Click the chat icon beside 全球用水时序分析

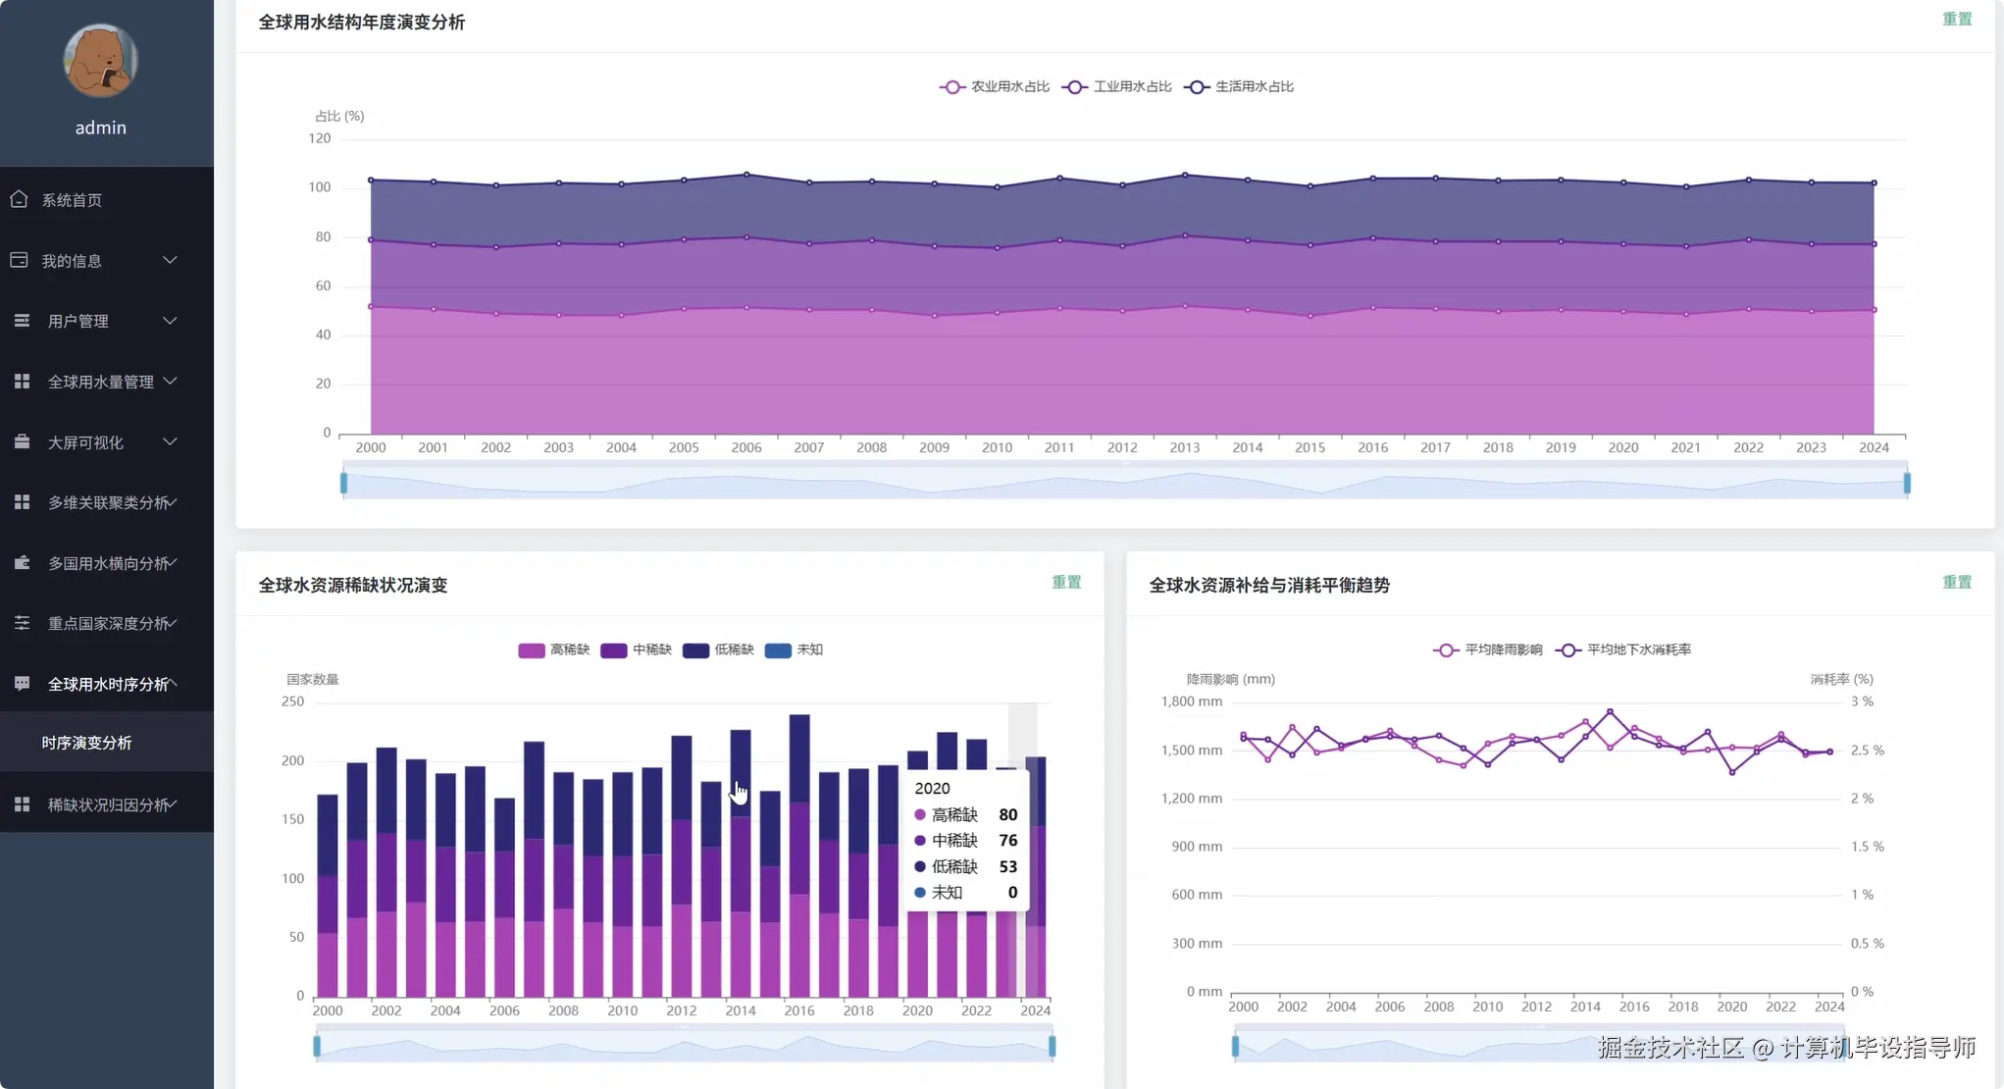coord(22,684)
